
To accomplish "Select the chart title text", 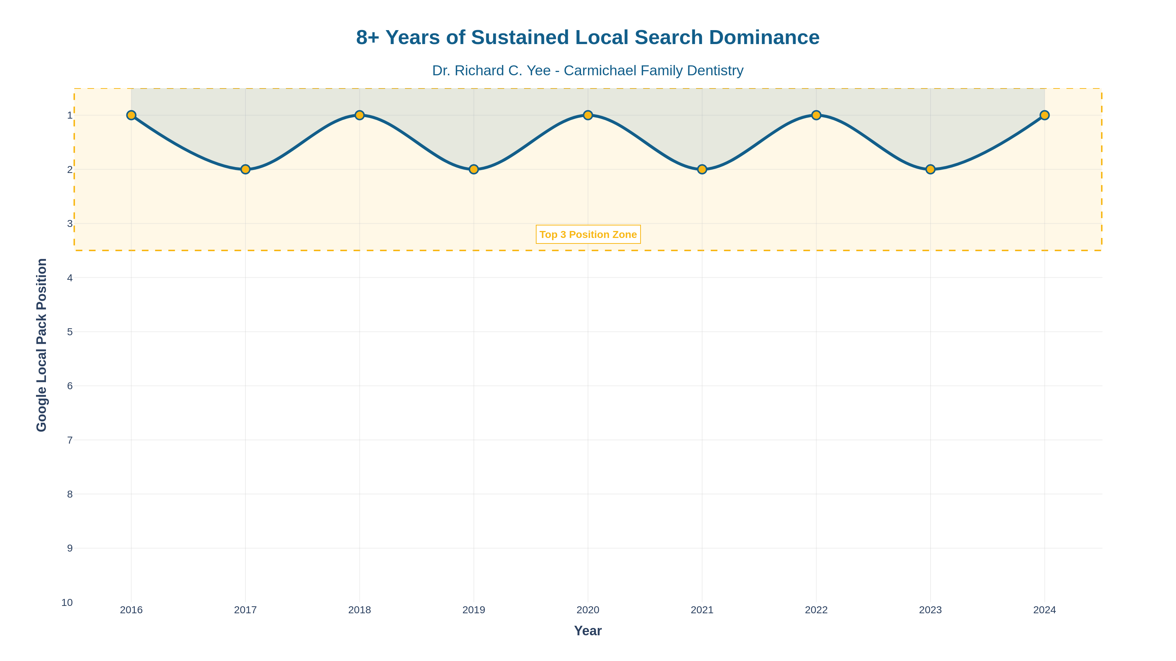I will (588, 37).
